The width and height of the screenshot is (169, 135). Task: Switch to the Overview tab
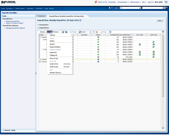tap(41, 16)
